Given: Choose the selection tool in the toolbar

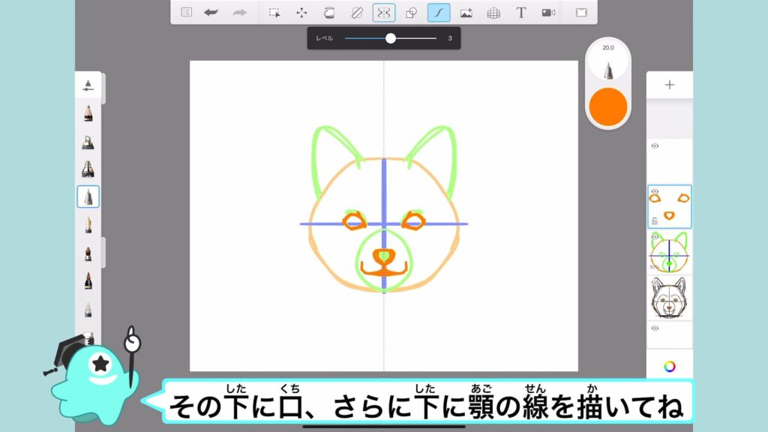Looking at the screenshot, I should pos(274,12).
